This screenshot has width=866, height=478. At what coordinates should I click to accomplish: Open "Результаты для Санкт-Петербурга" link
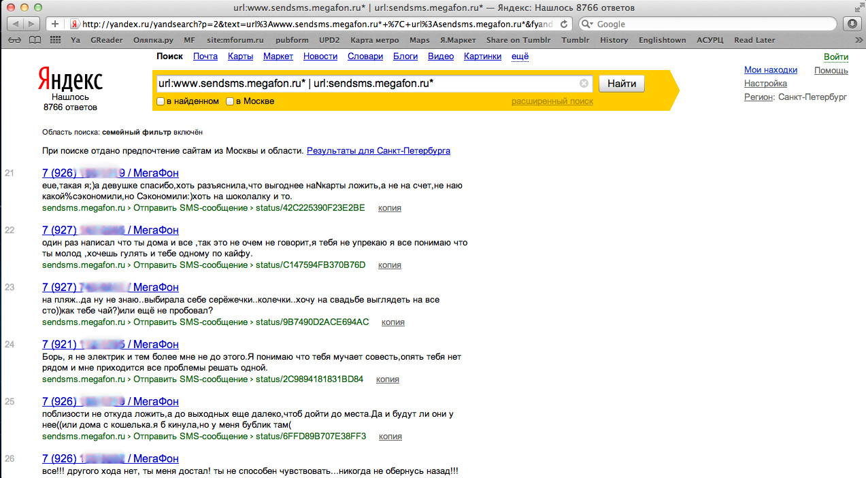pyautogui.click(x=378, y=151)
